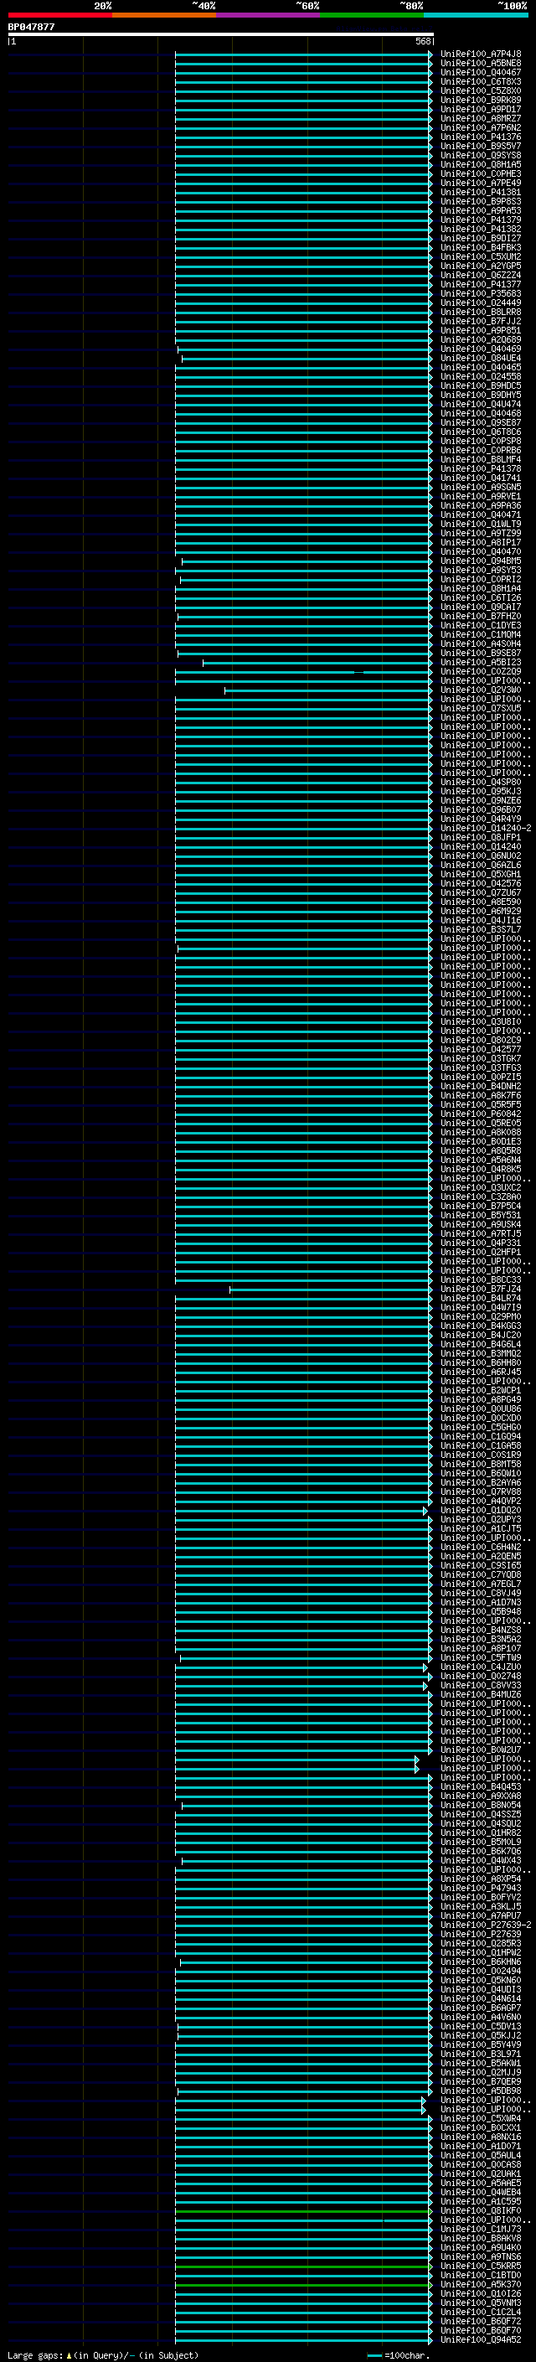Select hit UniRef100_B7FJJ2

click(x=480, y=322)
